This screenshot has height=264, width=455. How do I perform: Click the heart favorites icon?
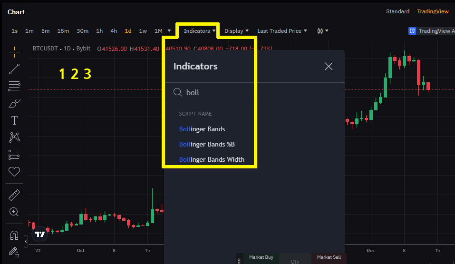tap(14, 172)
